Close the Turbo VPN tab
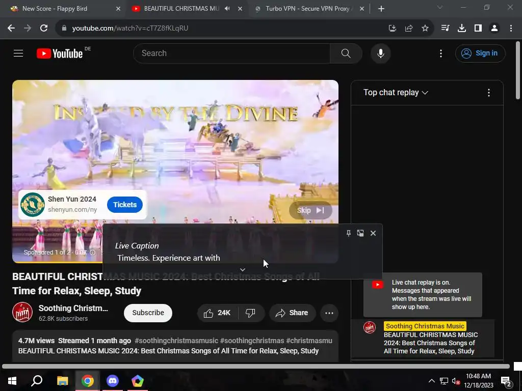This screenshot has height=391, width=522. pyautogui.click(x=362, y=9)
